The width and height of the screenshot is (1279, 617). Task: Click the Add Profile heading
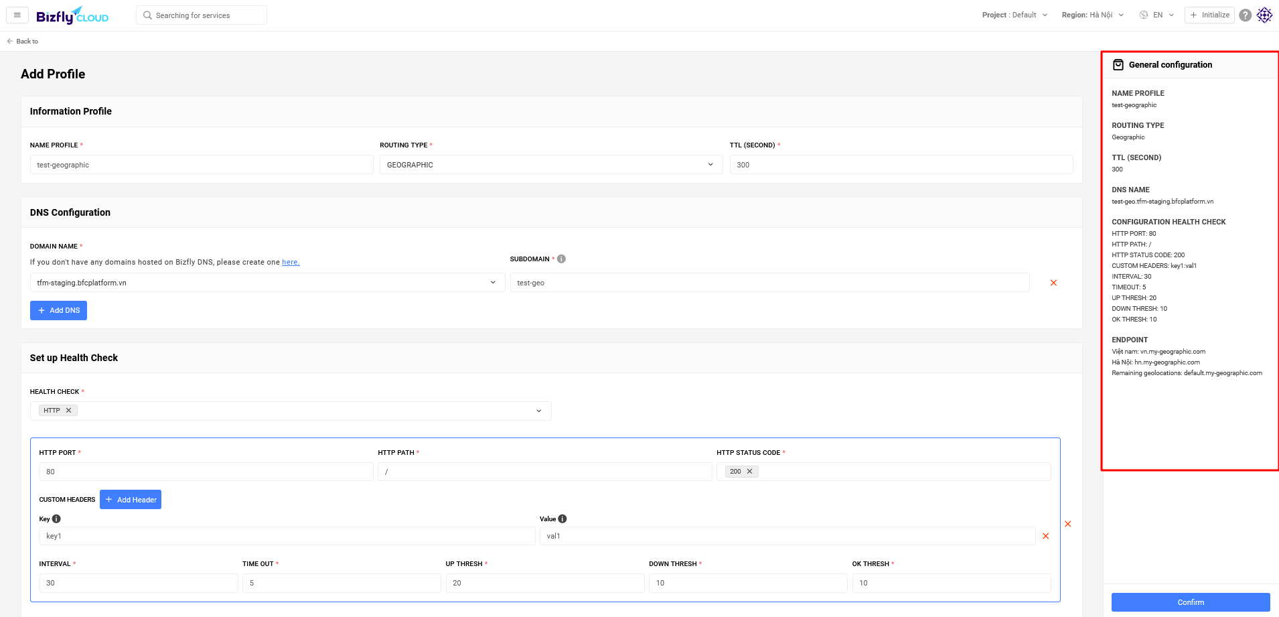tap(53, 74)
